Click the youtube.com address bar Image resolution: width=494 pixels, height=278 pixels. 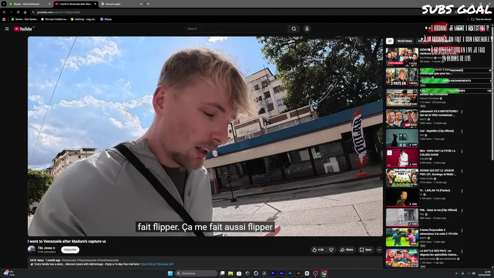[232, 12]
